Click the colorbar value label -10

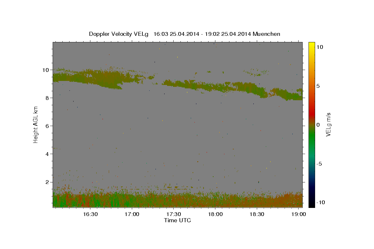pyautogui.click(x=320, y=203)
